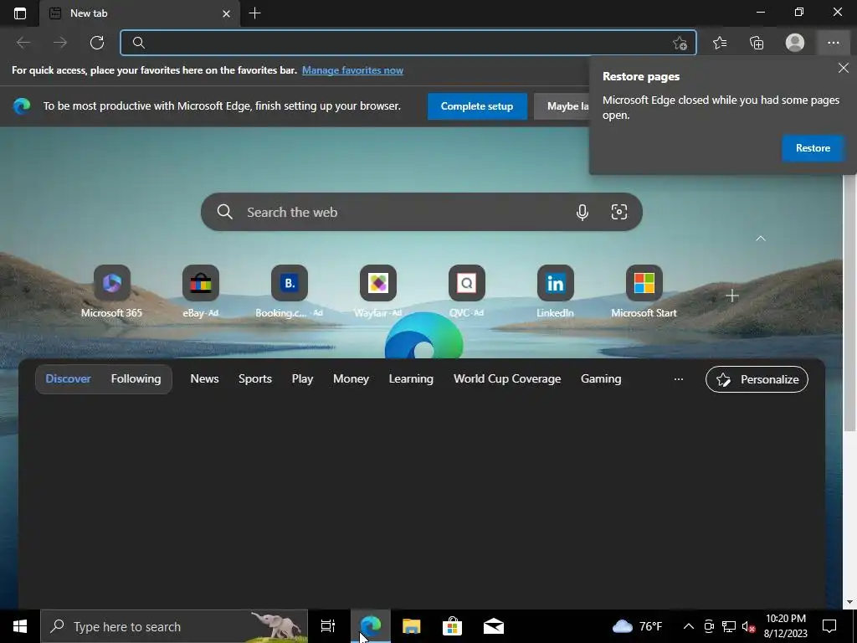Open the Windows Start menu
The height and width of the screenshot is (643, 857).
click(x=20, y=626)
